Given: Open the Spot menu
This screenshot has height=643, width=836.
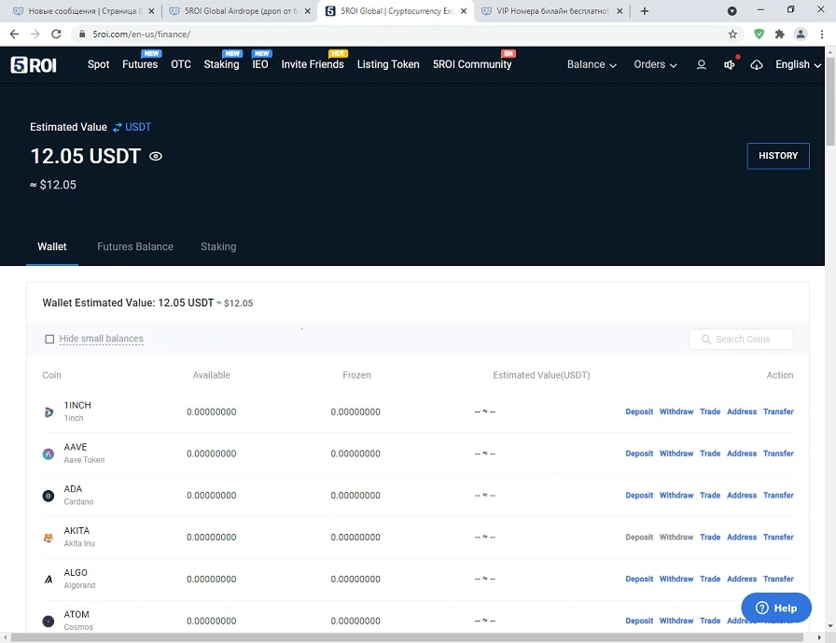Looking at the screenshot, I should pos(98,64).
